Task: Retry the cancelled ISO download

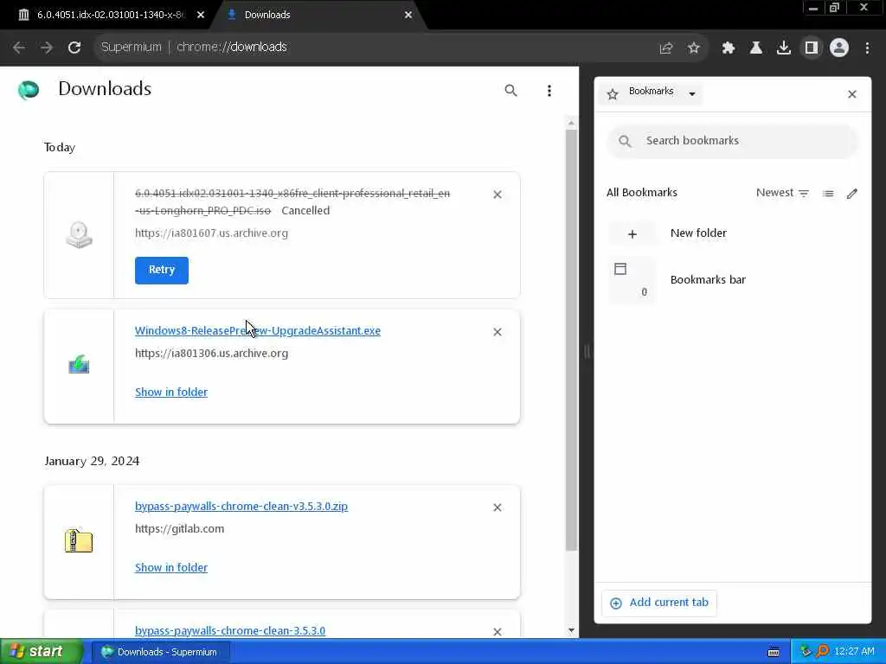Action: 162,270
